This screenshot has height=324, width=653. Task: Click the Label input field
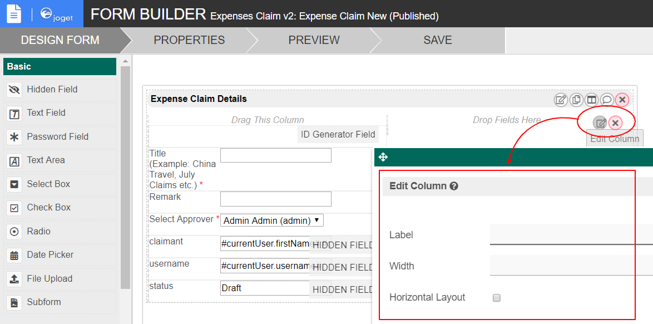tap(571, 234)
